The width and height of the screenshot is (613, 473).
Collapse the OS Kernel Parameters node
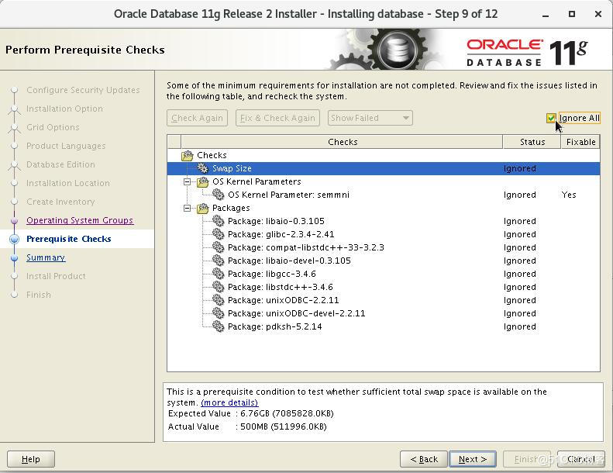tap(188, 181)
